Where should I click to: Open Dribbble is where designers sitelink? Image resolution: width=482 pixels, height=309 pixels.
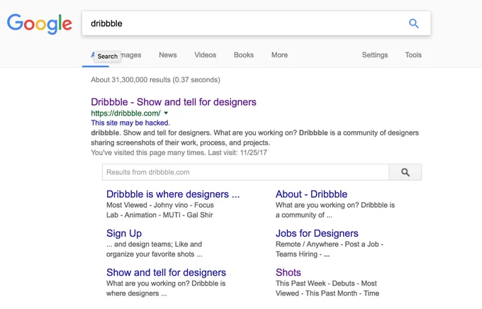tap(173, 194)
